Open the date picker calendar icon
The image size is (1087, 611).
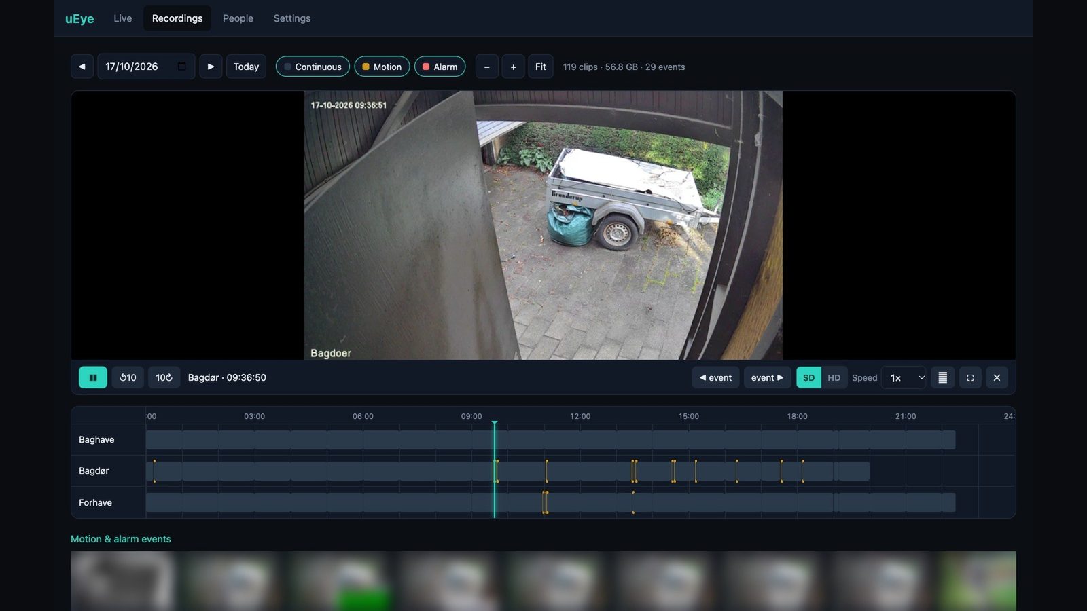pyautogui.click(x=181, y=67)
